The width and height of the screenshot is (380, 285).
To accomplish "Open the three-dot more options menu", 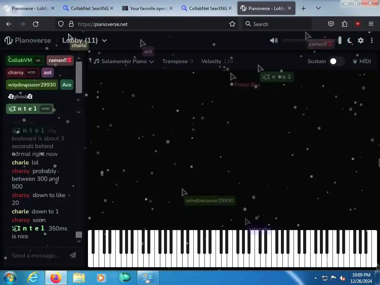I will click(372, 40).
